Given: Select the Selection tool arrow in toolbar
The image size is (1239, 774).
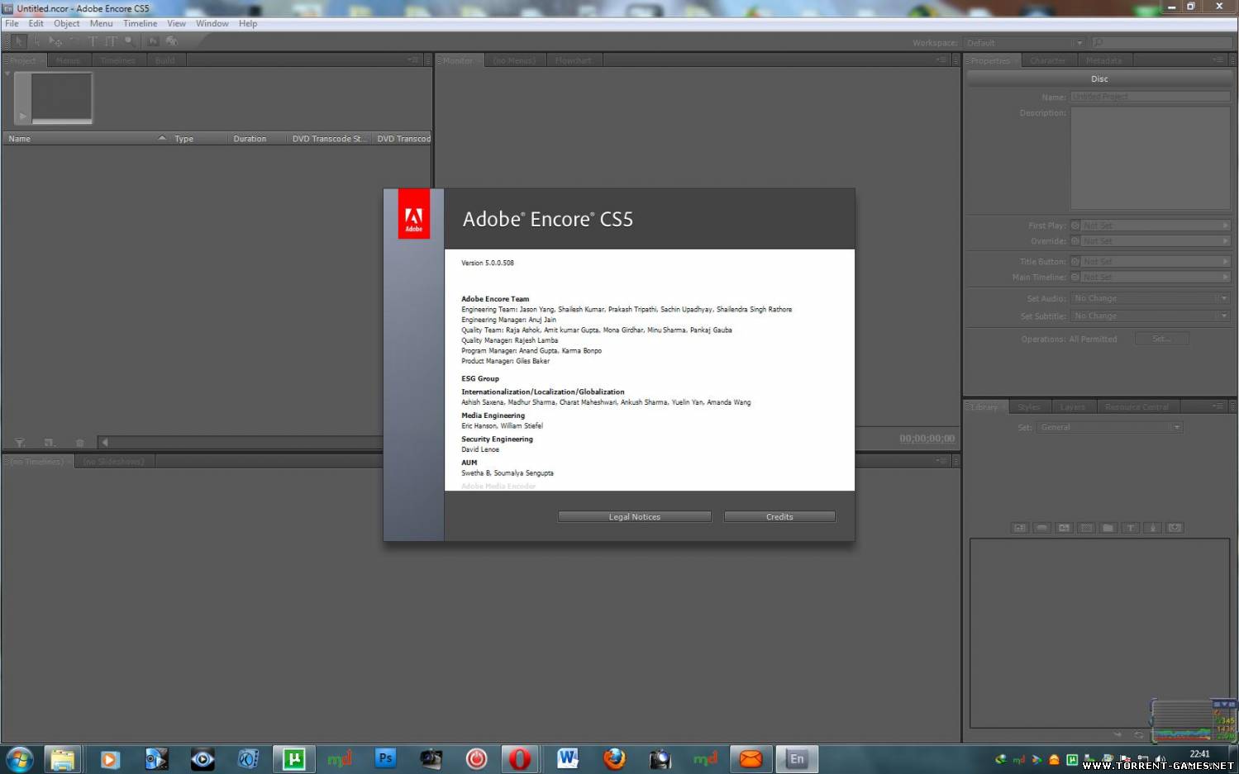Looking at the screenshot, I should [x=19, y=41].
